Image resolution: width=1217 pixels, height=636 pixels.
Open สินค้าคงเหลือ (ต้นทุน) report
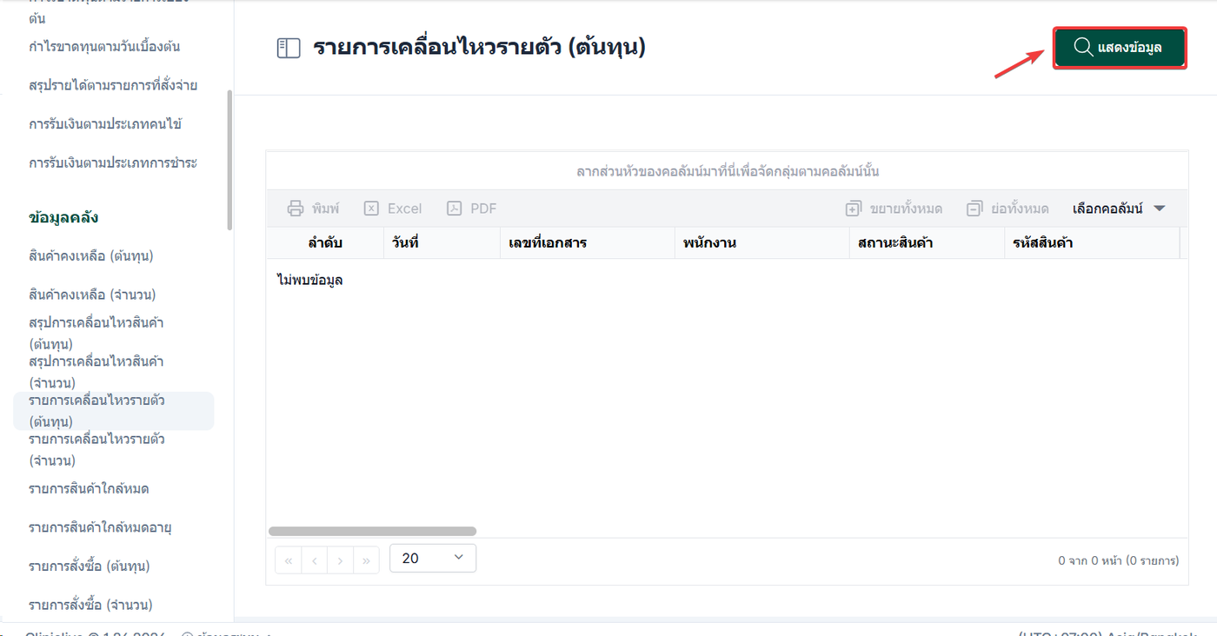[91, 256]
